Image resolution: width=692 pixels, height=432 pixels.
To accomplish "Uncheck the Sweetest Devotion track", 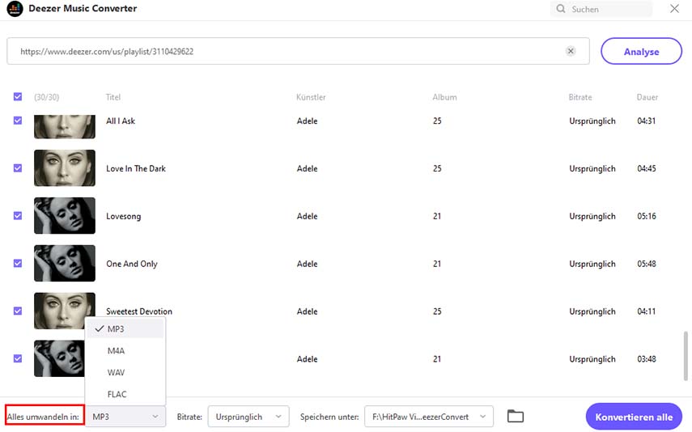I will pos(18,311).
